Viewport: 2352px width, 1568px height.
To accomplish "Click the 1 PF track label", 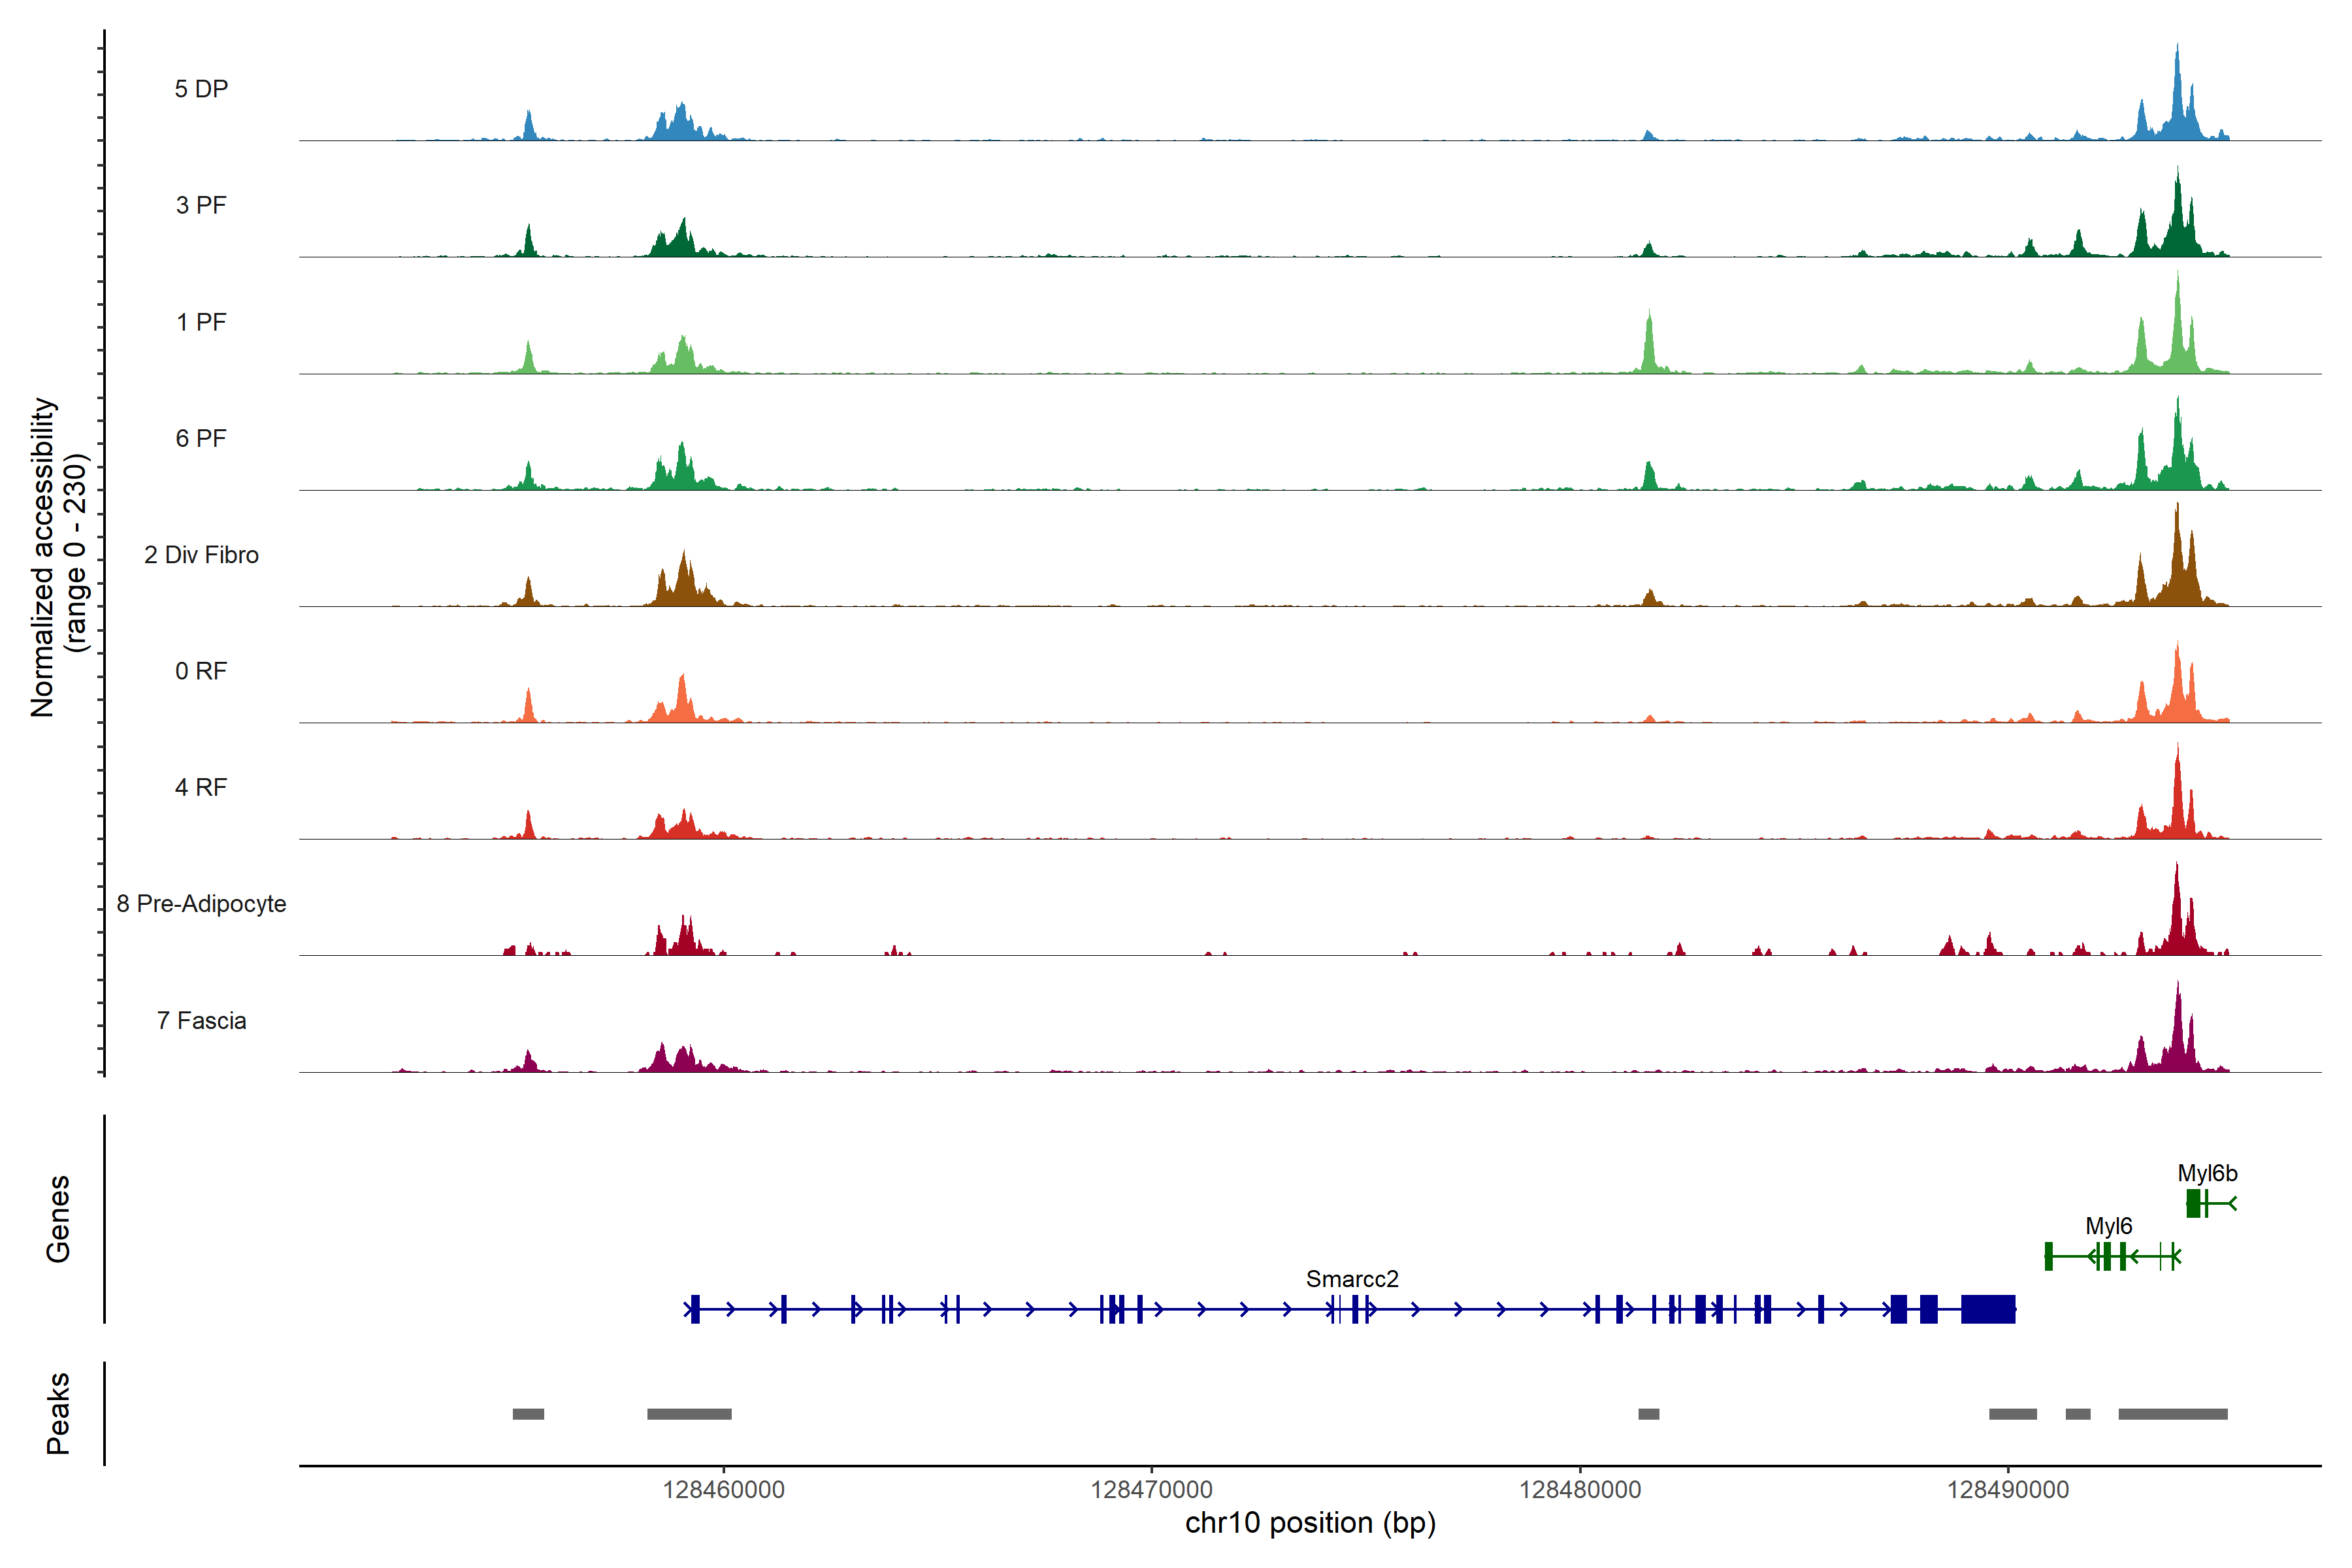I will tap(201, 322).
